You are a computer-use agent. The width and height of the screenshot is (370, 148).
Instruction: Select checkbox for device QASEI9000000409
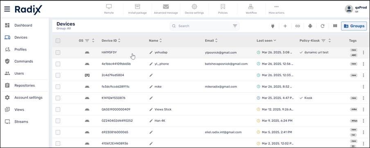[58, 109]
